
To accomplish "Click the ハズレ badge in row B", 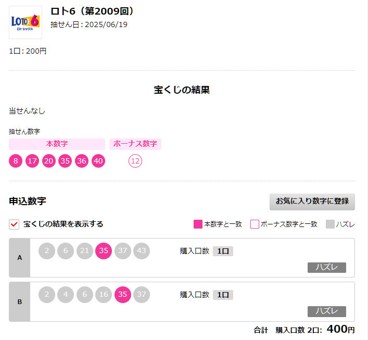I will pyautogui.click(x=327, y=311).
